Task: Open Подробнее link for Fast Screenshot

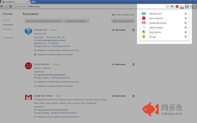Action: [39, 72]
